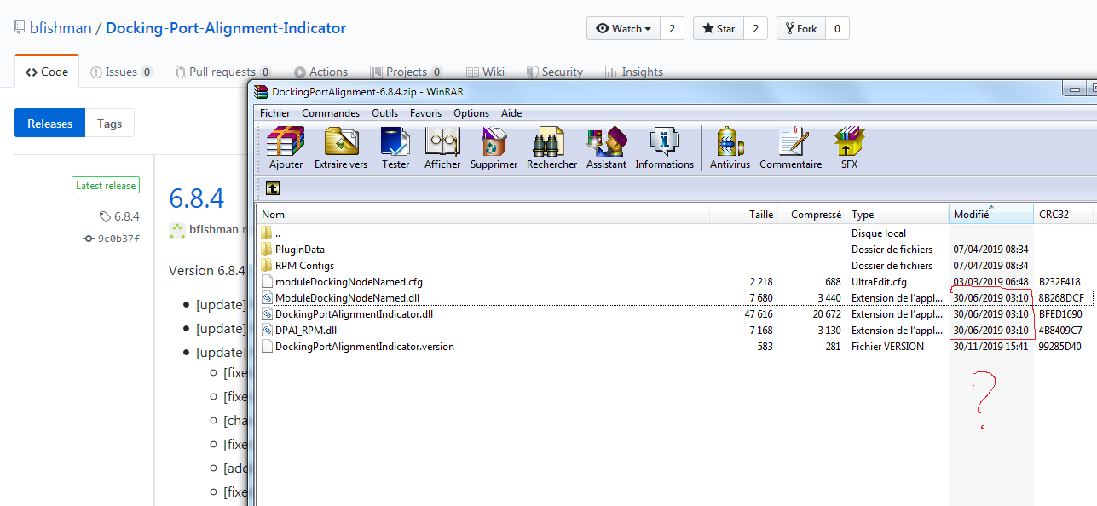Open the Afficher (View) tool
Image resolution: width=1097 pixels, height=506 pixels.
coord(442,147)
